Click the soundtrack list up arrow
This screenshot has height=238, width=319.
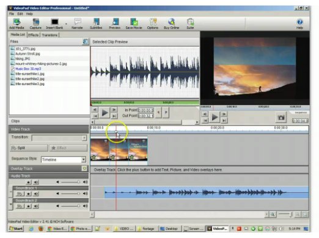[x=11, y=193]
